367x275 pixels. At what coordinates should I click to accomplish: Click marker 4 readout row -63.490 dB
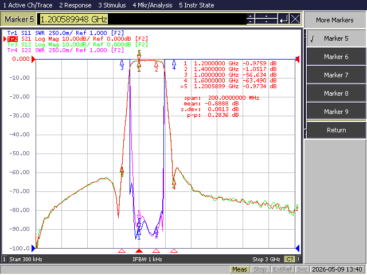(x=230, y=81)
